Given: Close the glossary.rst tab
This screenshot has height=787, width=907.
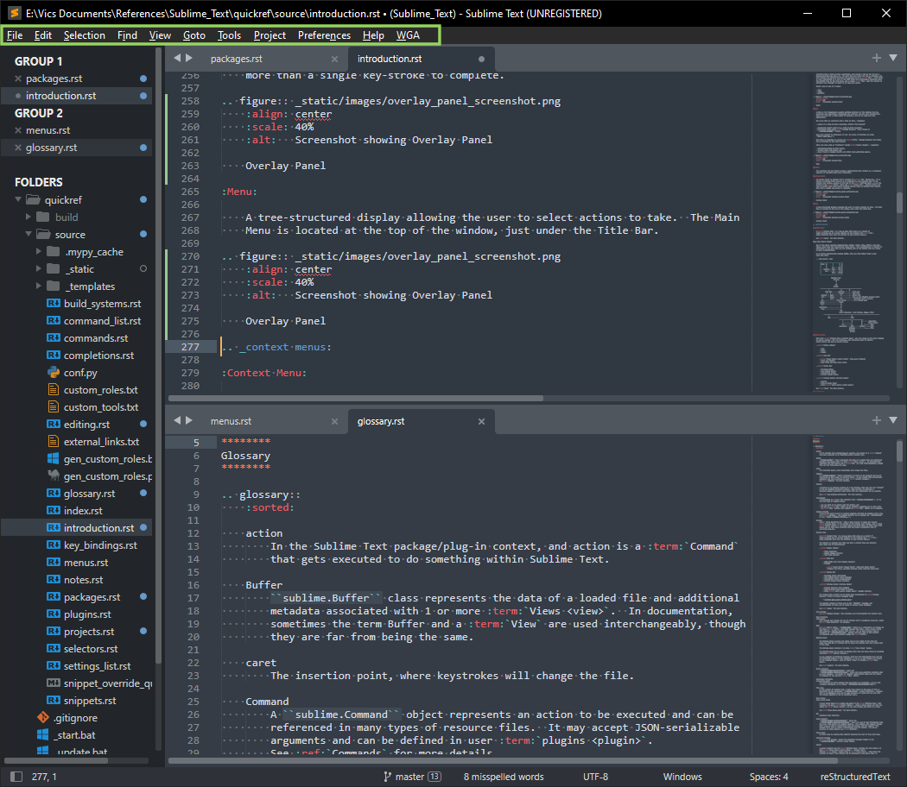Looking at the screenshot, I should point(481,421).
